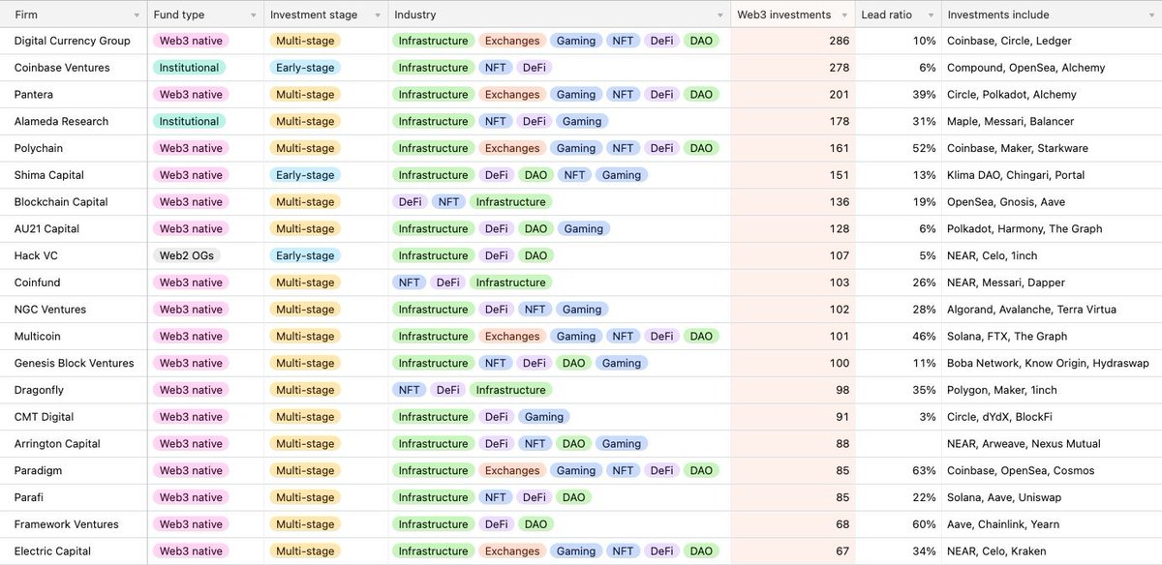Click the Exchanges tag in the Paradigm row

[x=512, y=471]
